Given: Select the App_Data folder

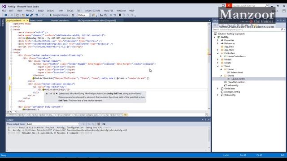Looking at the screenshot, I should (229, 47).
